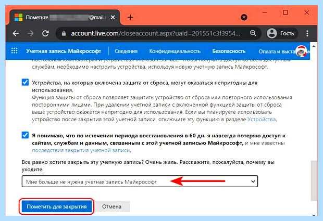Open the reason for leaving dropdown
This screenshot has width=323, height=221.
tap(140, 181)
